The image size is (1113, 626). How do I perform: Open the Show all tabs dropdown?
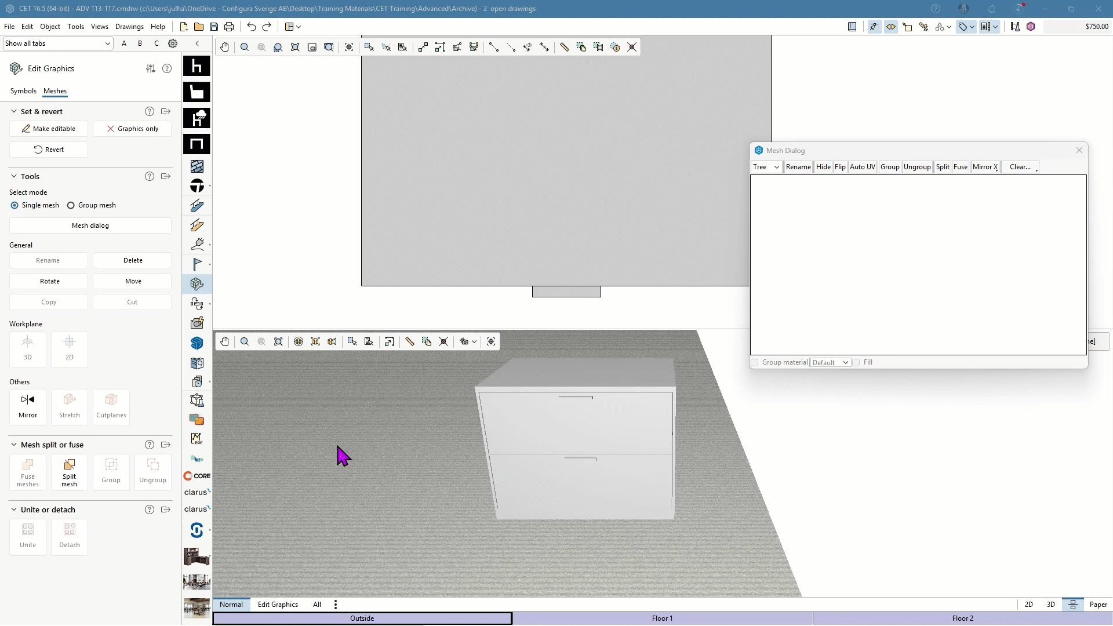[x=58, y=43]
